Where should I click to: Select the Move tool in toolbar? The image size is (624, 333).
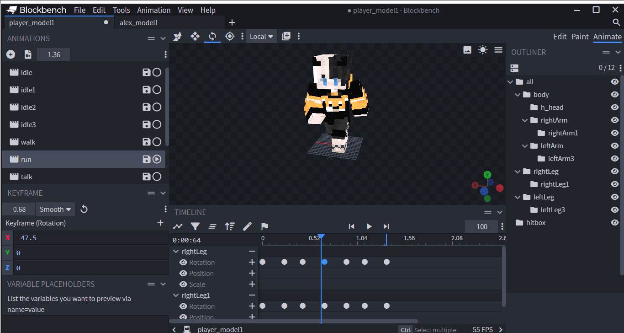pyautogui.click(x=195, y=36)
